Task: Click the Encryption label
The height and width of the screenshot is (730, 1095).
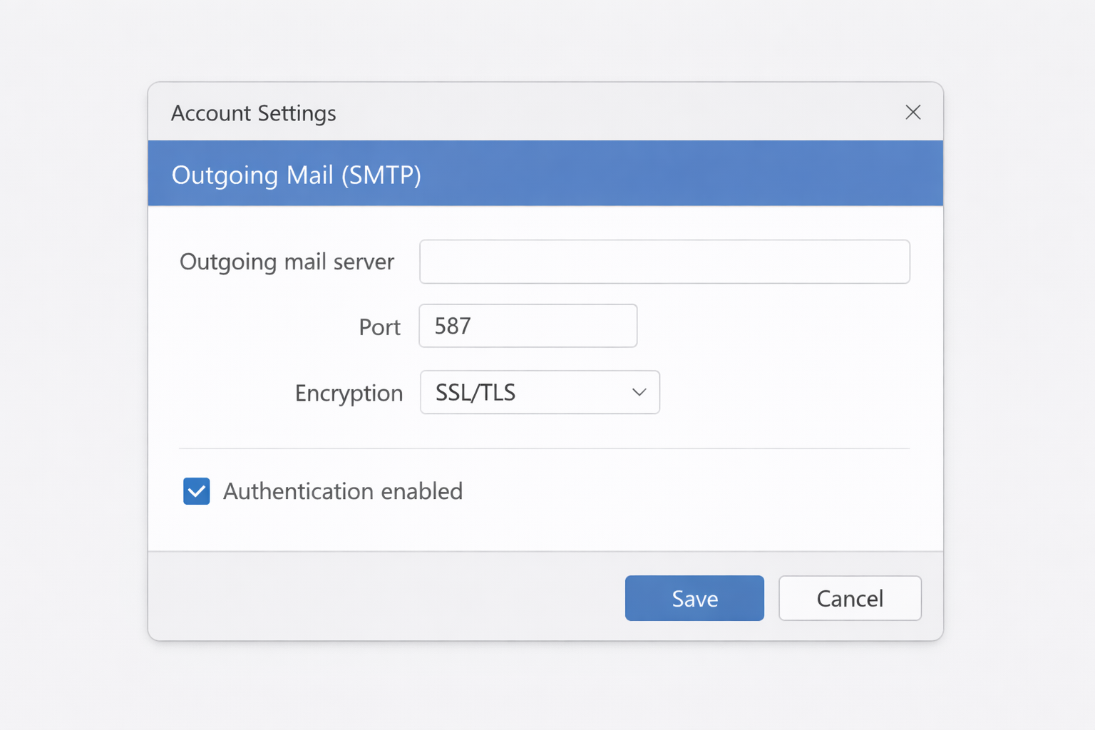Action: (349, 393)
